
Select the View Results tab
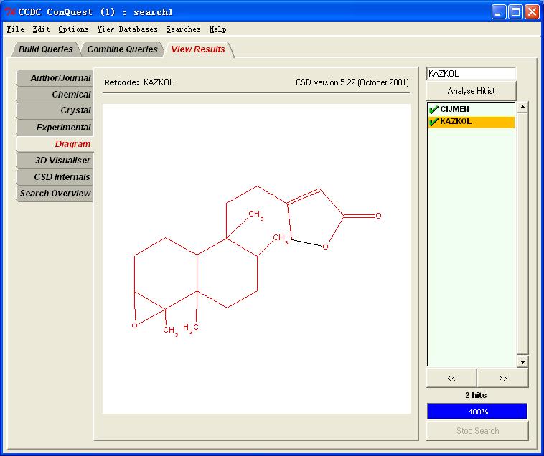coord(198,49)
